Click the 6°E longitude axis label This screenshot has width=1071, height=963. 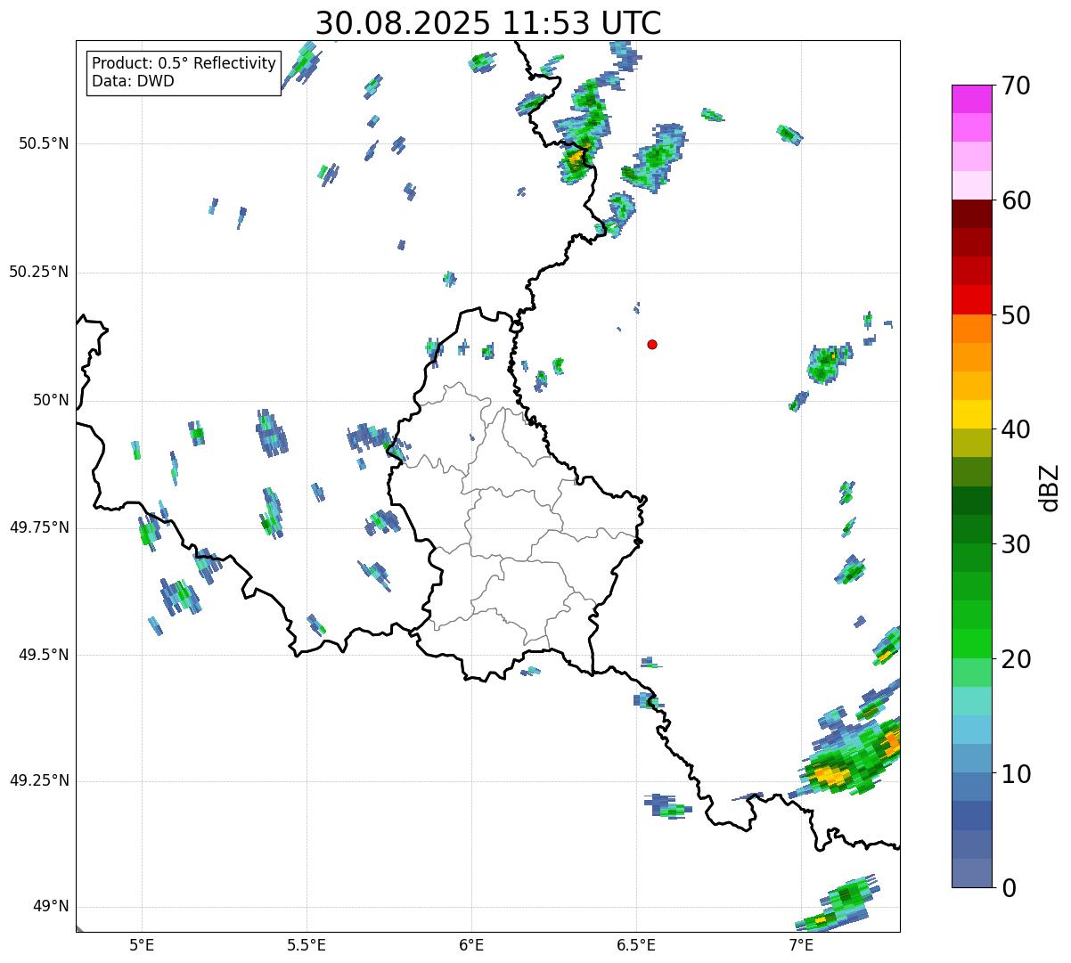pos(471,943)
